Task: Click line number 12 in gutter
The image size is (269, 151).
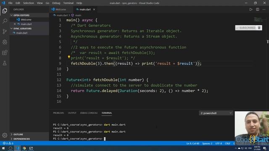Action: pyautogui.click(x=59, y=80)
